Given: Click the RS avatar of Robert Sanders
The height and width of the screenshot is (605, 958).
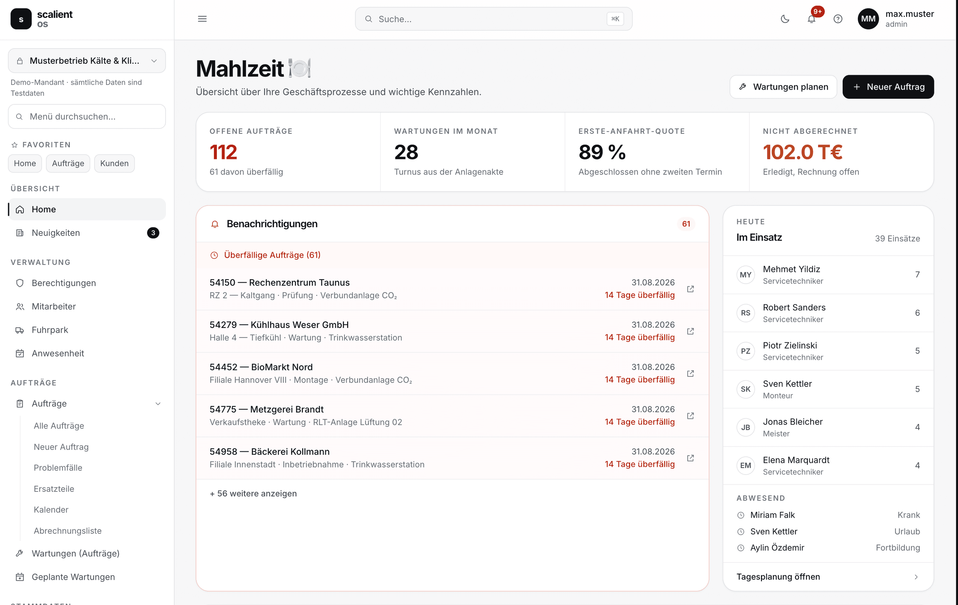Looking at the screenshot, I should tap(745, 313).
